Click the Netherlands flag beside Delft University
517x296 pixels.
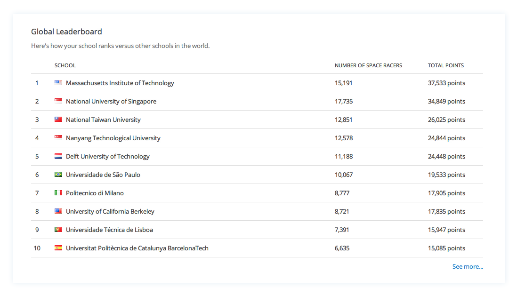click(58, 156)
